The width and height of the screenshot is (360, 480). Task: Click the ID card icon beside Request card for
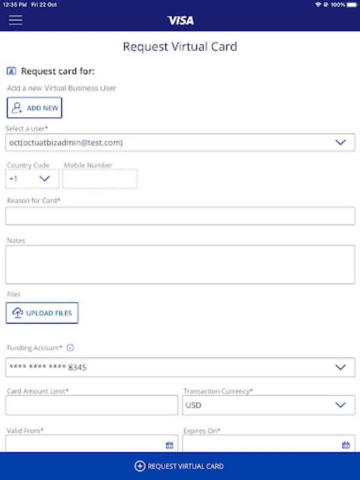coord(11,71)
